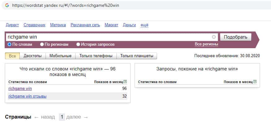
Task: Click the Google icon in address bar
Action: point(7,5)
